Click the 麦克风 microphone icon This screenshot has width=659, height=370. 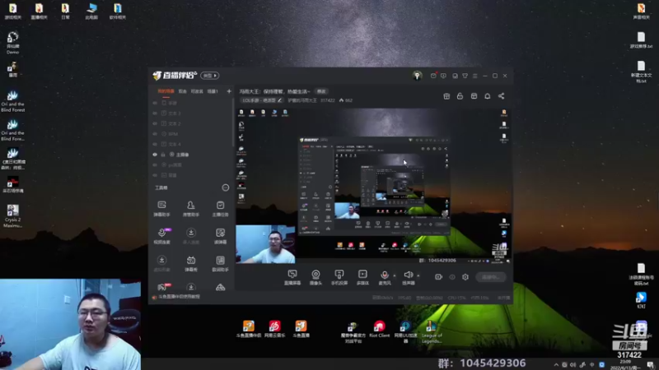(x=384, y=275)
